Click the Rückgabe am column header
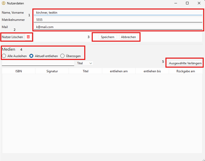 pyautogui.click(x=185, y=71)
